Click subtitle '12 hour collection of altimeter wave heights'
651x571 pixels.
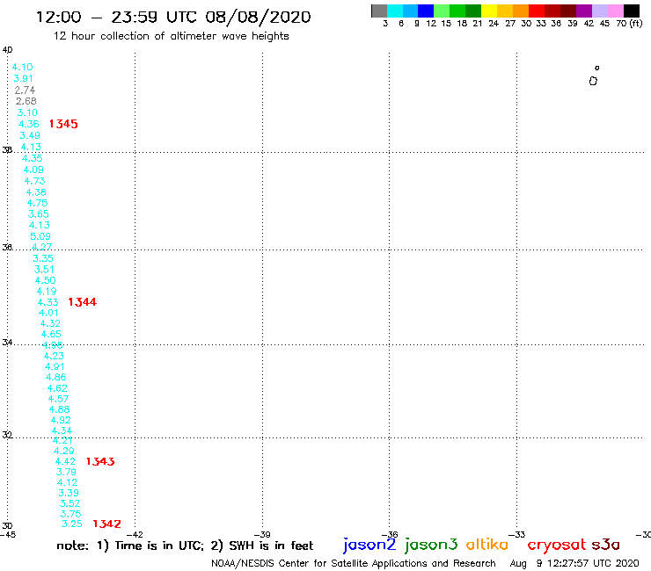pyautogui.click(x=171, y=36)
